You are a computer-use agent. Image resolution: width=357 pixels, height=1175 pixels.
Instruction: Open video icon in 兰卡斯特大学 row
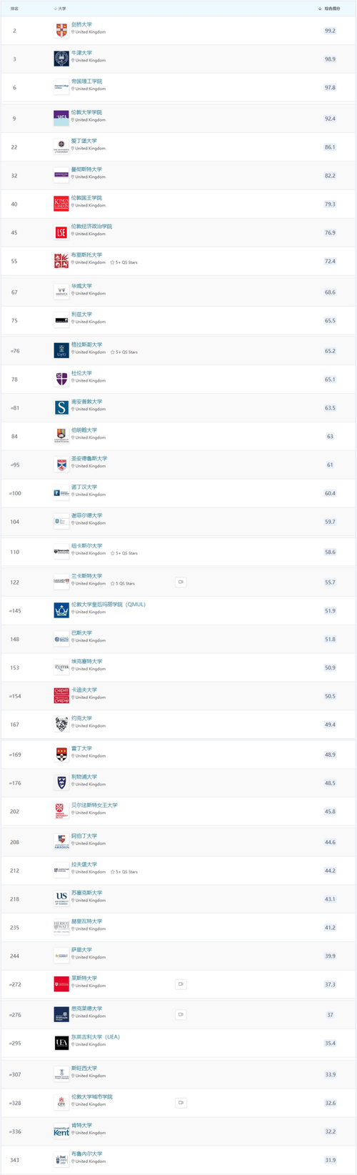click(x=181, y=582)
